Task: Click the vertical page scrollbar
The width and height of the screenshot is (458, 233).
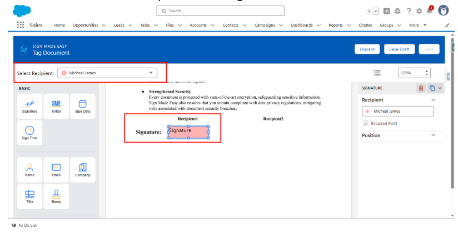Action: [x=452, y=114]
